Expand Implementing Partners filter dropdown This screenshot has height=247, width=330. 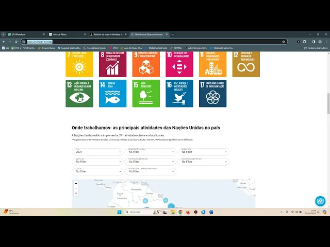tap(204, 162)
